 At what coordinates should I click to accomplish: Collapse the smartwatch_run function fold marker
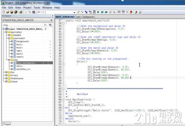63,23
